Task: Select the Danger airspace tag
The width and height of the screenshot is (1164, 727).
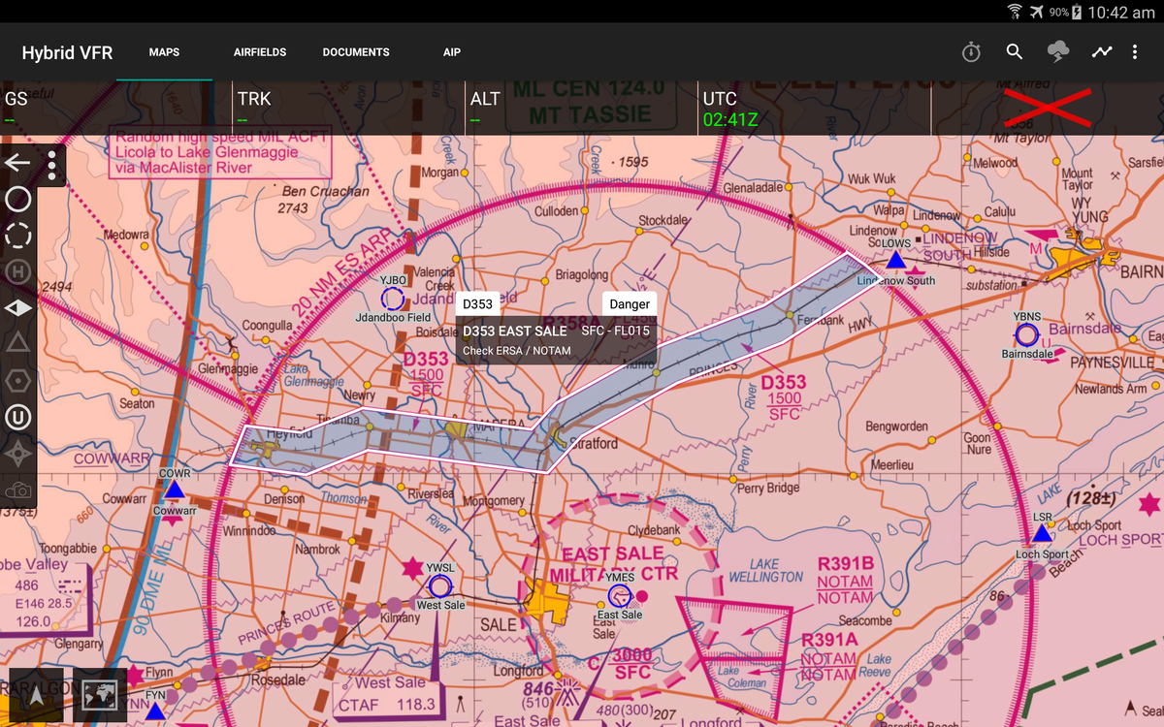Action: 630,303
